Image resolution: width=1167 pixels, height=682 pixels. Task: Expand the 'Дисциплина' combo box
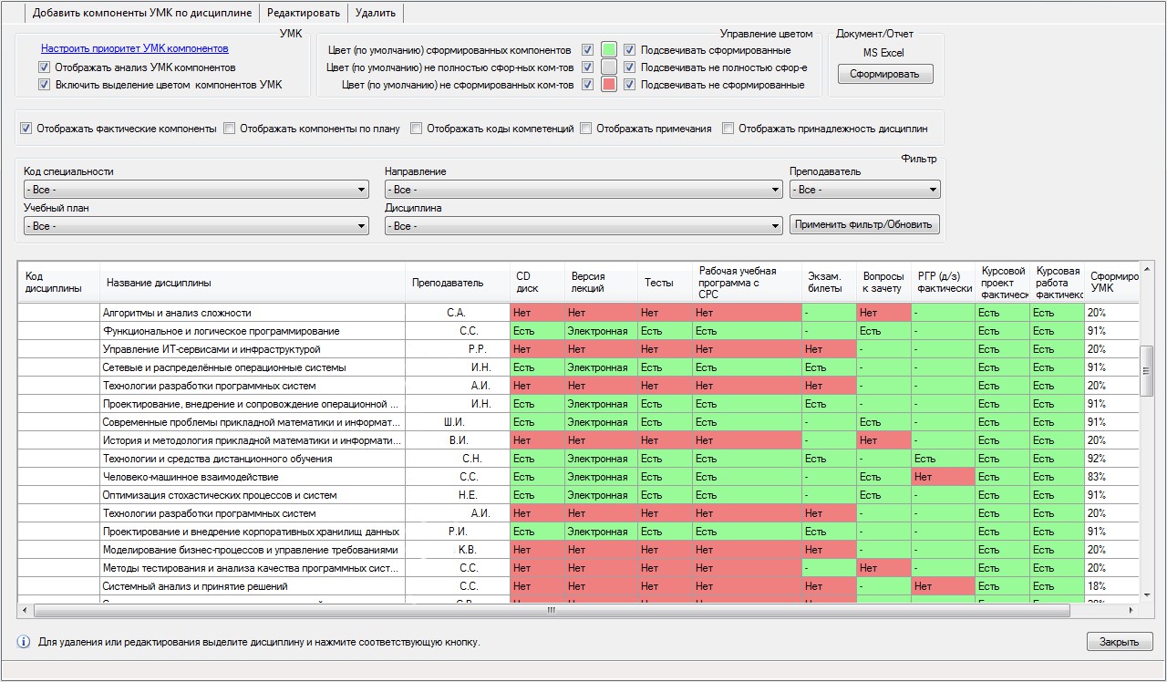click(x=583, y=225)
